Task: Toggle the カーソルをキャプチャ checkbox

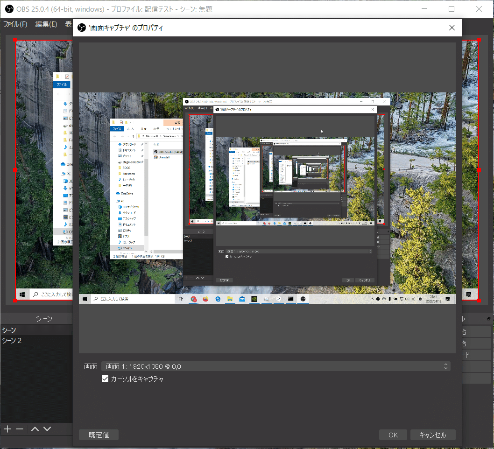Action: coord(105,379)
